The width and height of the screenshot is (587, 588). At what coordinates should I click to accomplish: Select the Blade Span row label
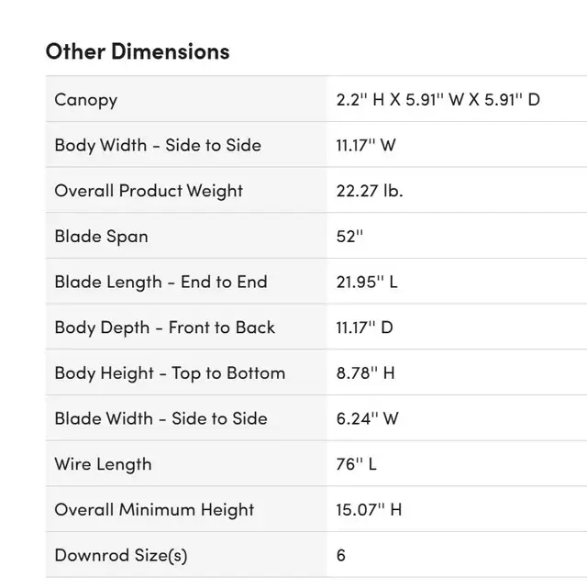tap(101, 237)
